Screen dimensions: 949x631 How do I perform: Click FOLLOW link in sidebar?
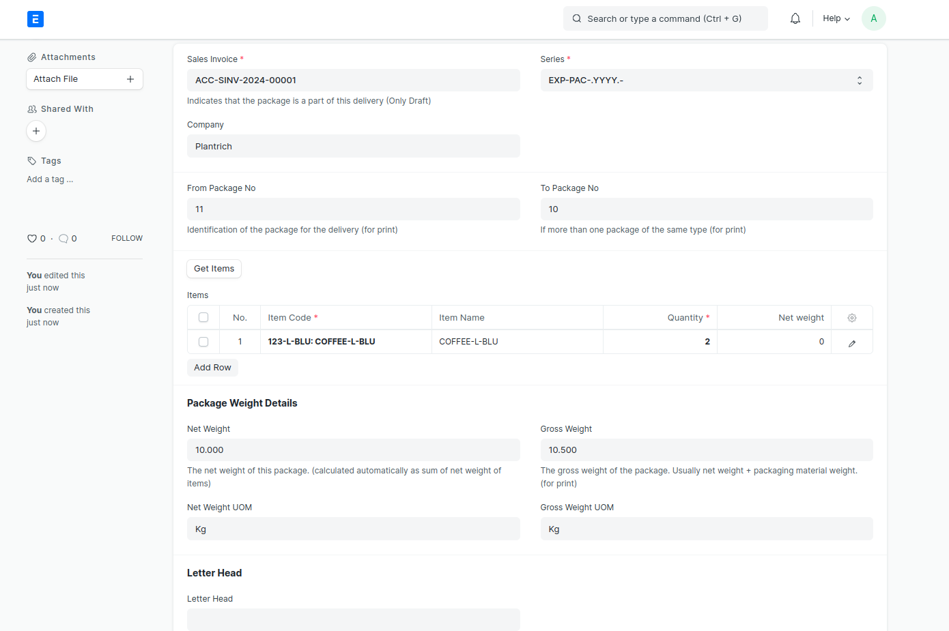click(127, 239)
